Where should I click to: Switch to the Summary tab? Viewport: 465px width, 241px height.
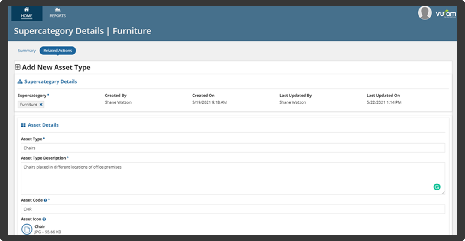[x=27, y=51]
